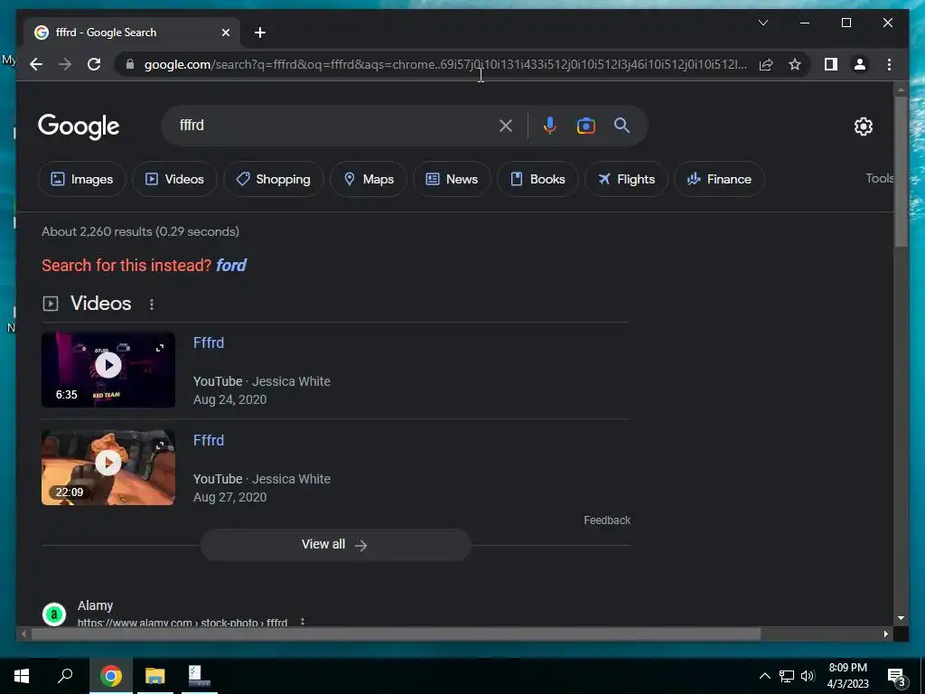Click the vertical page scrollbar
Image resolution: width=925 pixels, height=694 pixels.
pos(901,171)
